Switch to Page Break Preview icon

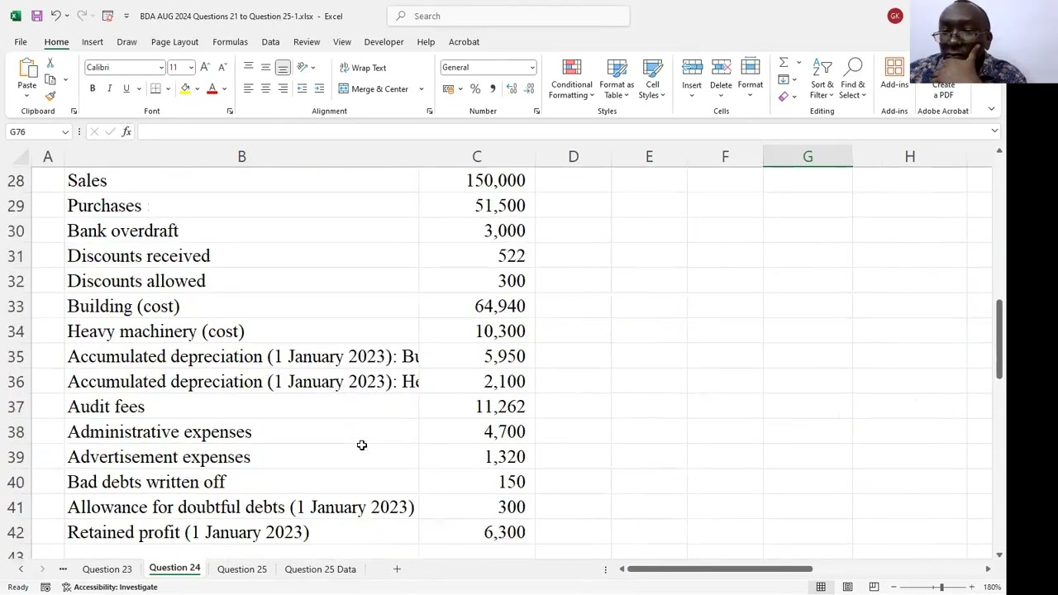[x=874, y=587]
